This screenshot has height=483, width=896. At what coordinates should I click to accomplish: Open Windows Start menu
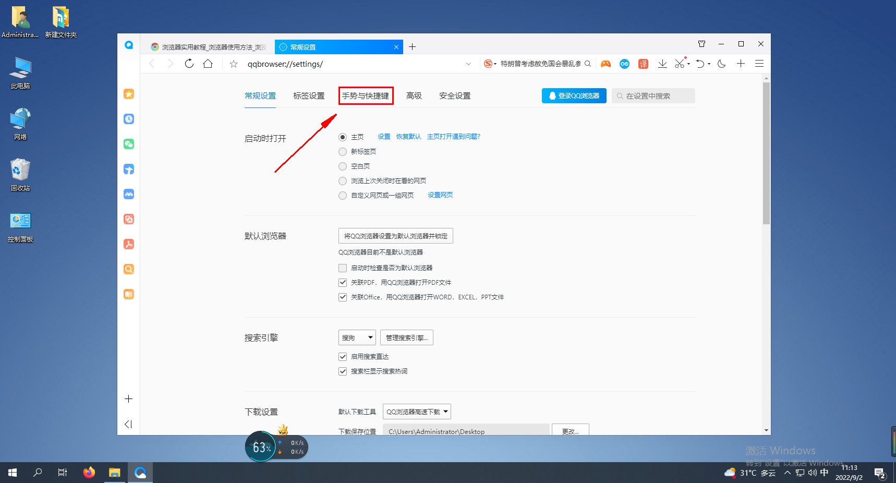[13, 473]
